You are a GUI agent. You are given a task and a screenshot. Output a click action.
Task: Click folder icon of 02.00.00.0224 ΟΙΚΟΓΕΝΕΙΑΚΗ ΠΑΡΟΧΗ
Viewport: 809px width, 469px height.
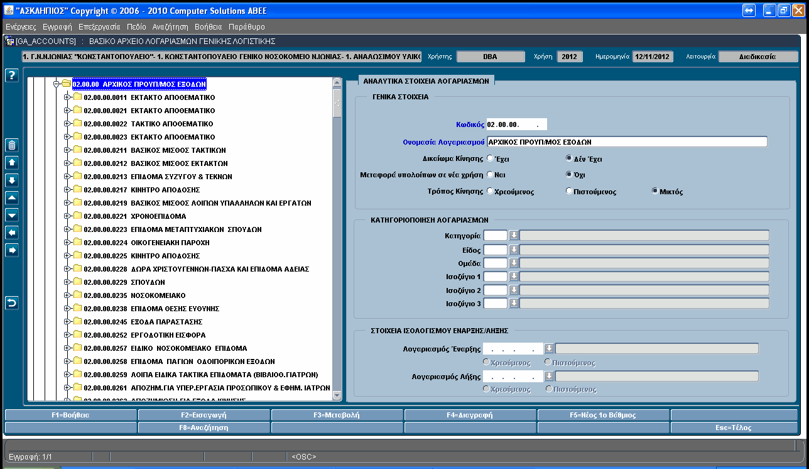coord(78,243)
